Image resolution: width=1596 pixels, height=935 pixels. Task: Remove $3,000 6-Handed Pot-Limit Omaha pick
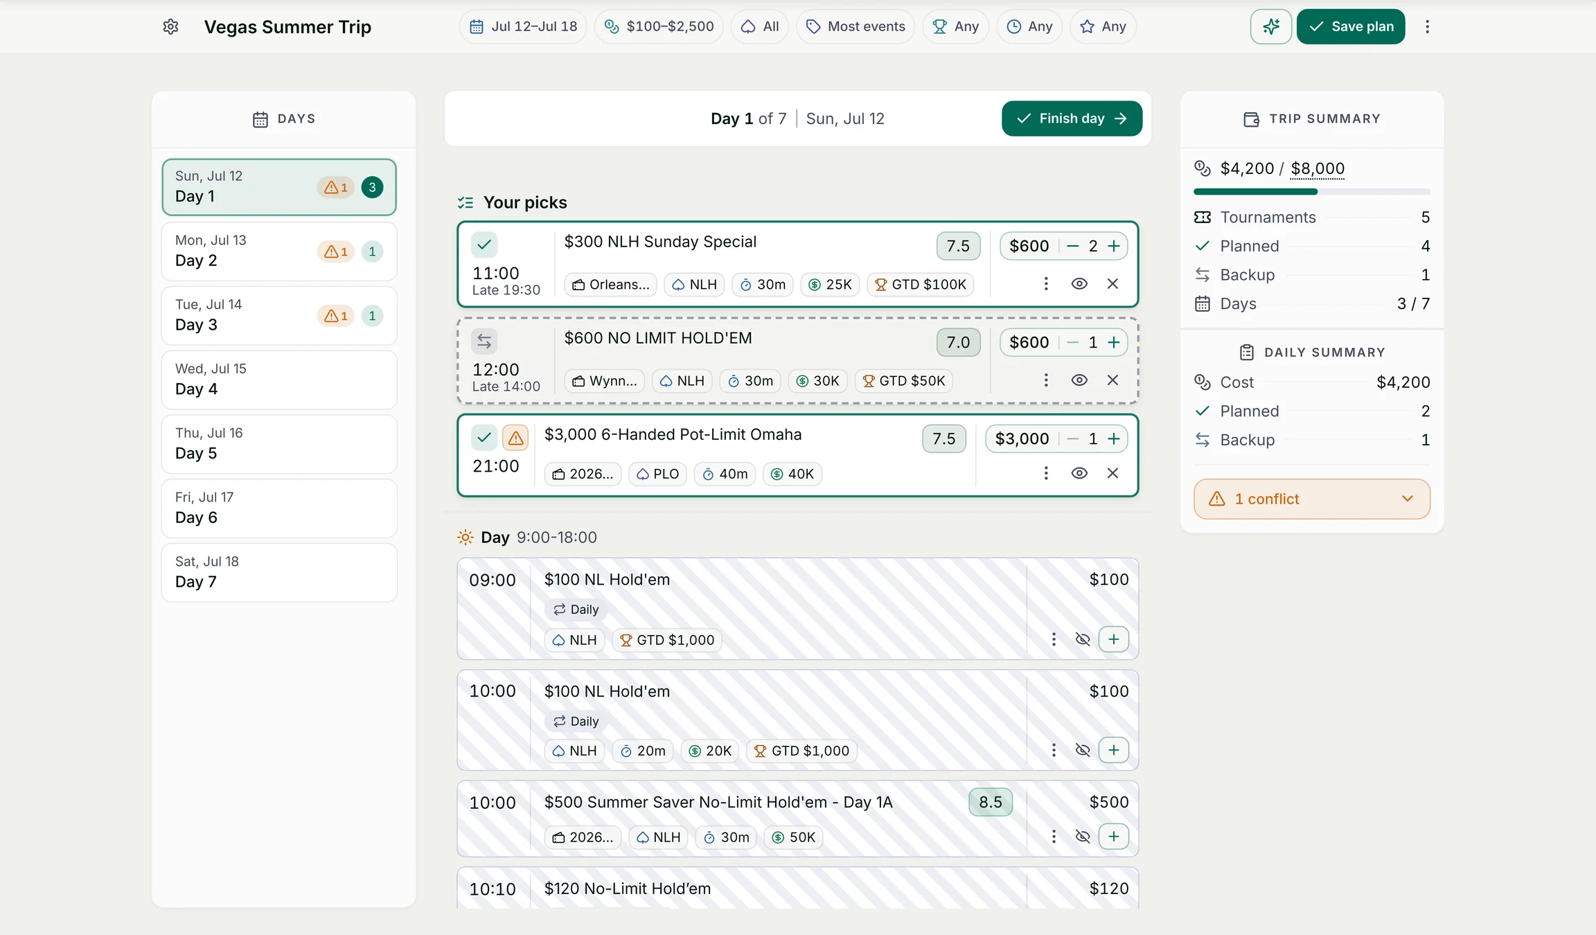click(1112, 473)
